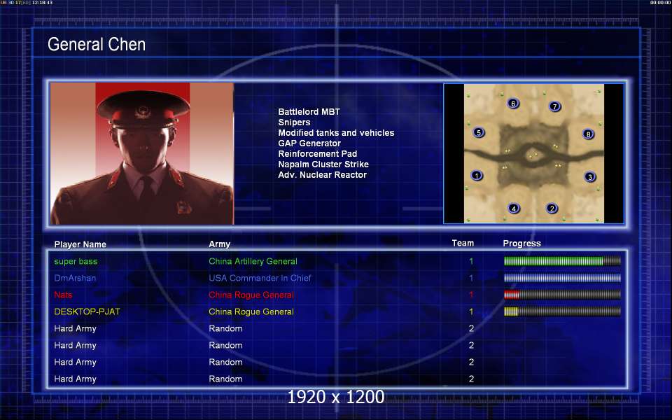672x420 pixels.
Task: Select start position 7 on the minimap
Action: tap(554, 106)
